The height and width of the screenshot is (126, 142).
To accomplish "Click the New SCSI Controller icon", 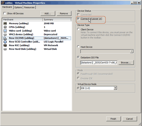I will click(5, 42).
